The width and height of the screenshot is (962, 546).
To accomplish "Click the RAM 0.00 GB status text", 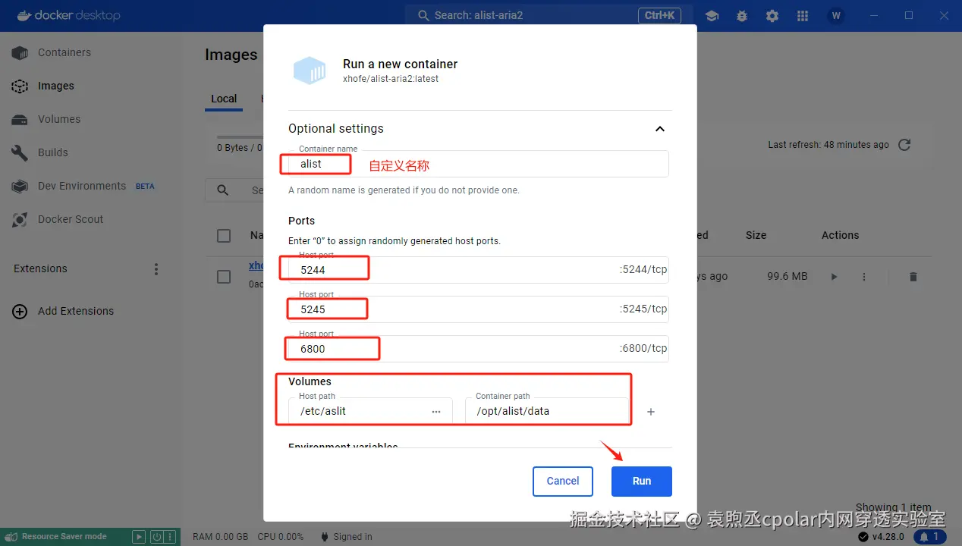I will click(x=221, y=537).
